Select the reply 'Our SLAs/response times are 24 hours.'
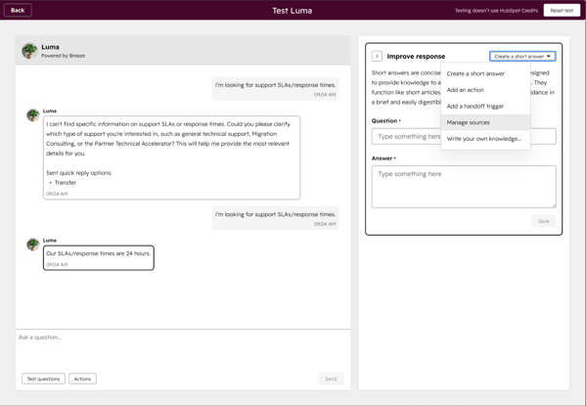 [x=98, y=257]
